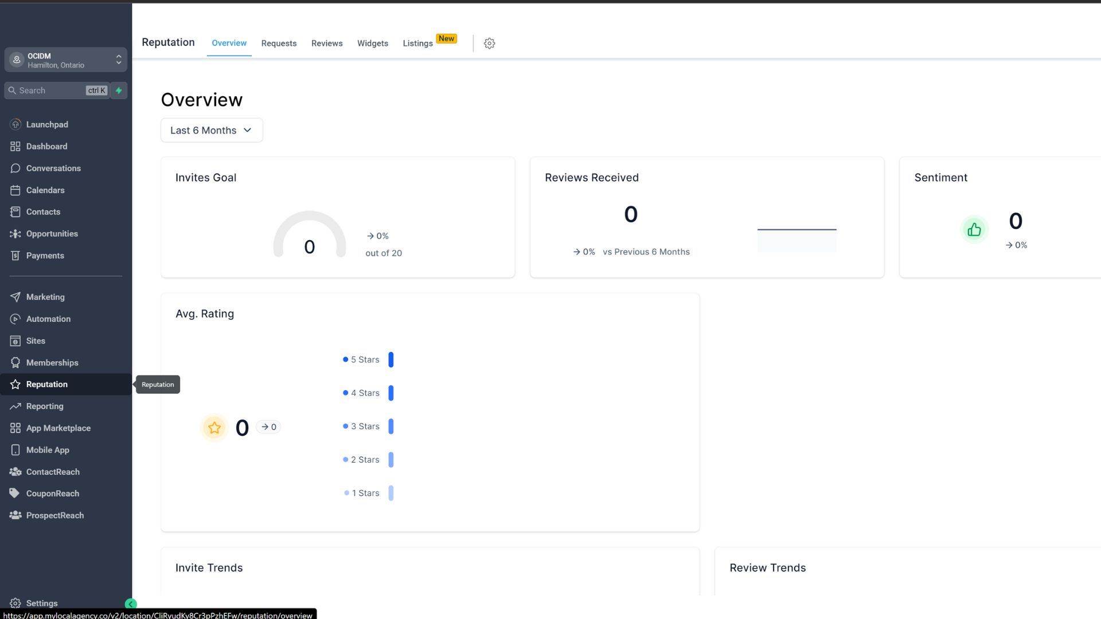Collapse the sidebar with green arrow button
Screen dimensions: 1101x619
[131, 604]
